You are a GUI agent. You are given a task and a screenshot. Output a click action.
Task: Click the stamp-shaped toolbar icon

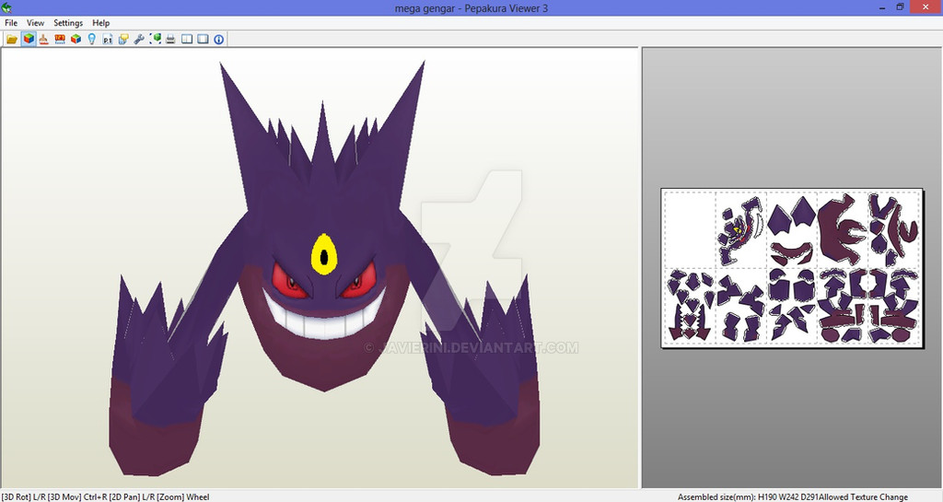coord(44,39)
